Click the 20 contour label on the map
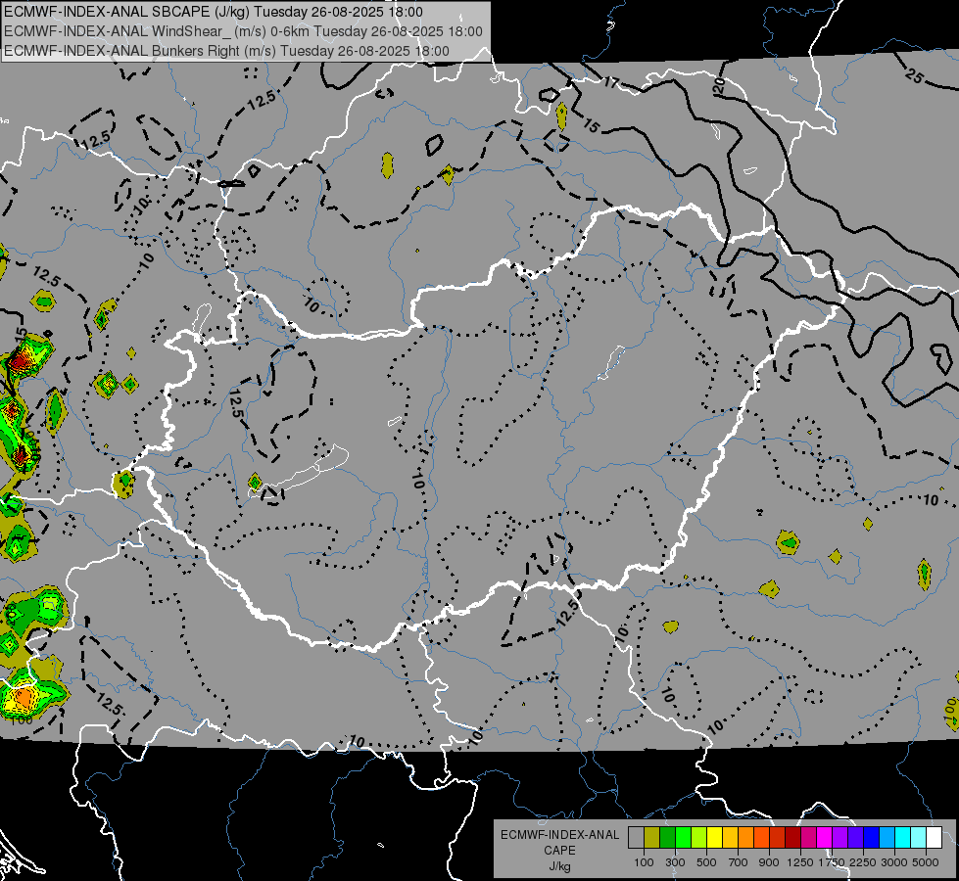This screenshot has width=959, height=881. (719, 85)
